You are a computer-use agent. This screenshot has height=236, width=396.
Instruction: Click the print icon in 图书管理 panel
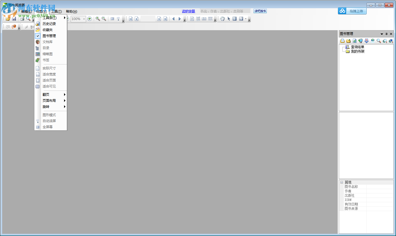click(x=342, y=41)
